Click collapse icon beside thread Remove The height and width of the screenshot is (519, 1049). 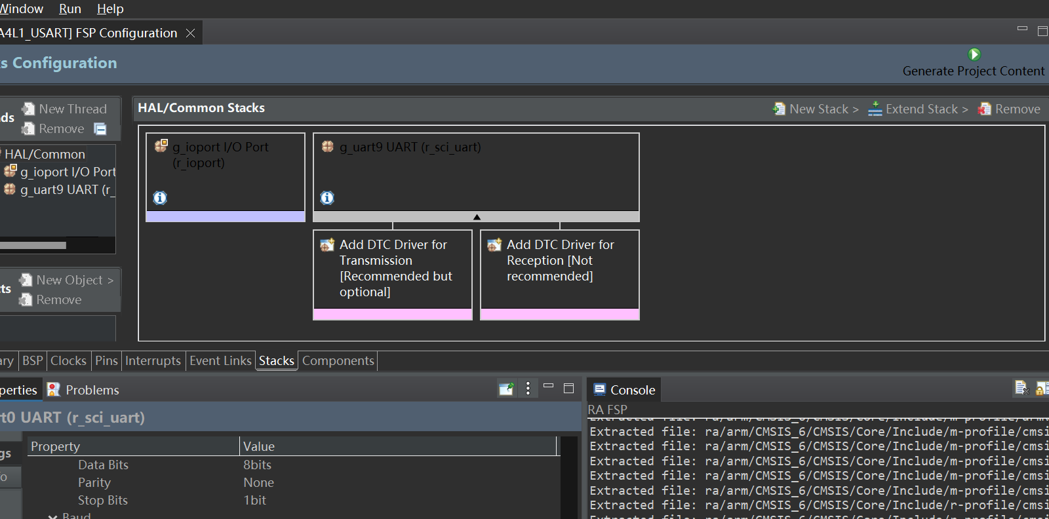pyautogui.click(x=100, y=128)
